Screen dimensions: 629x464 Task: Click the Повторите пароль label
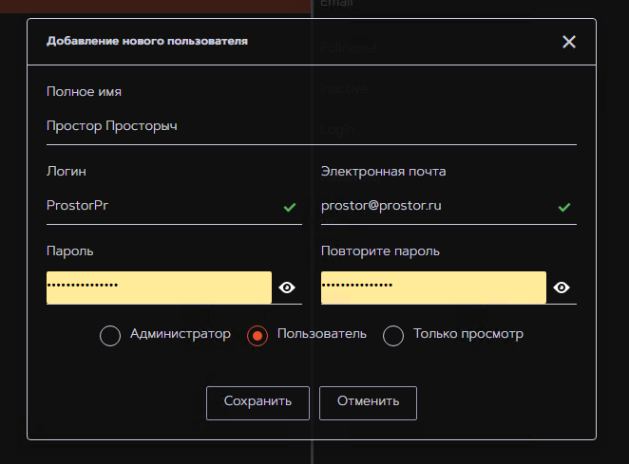pyautogui.click(x=380, y=251)
